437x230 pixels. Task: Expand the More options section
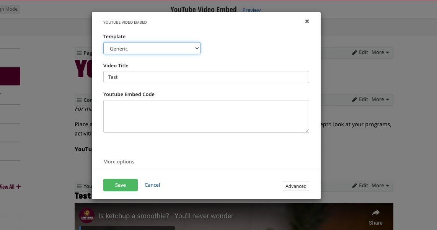[119, 162]
